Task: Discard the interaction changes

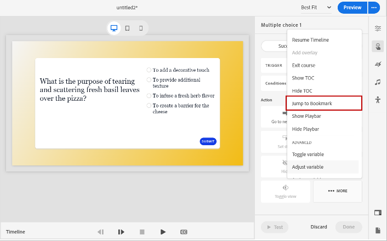Action: coord(318,227)
